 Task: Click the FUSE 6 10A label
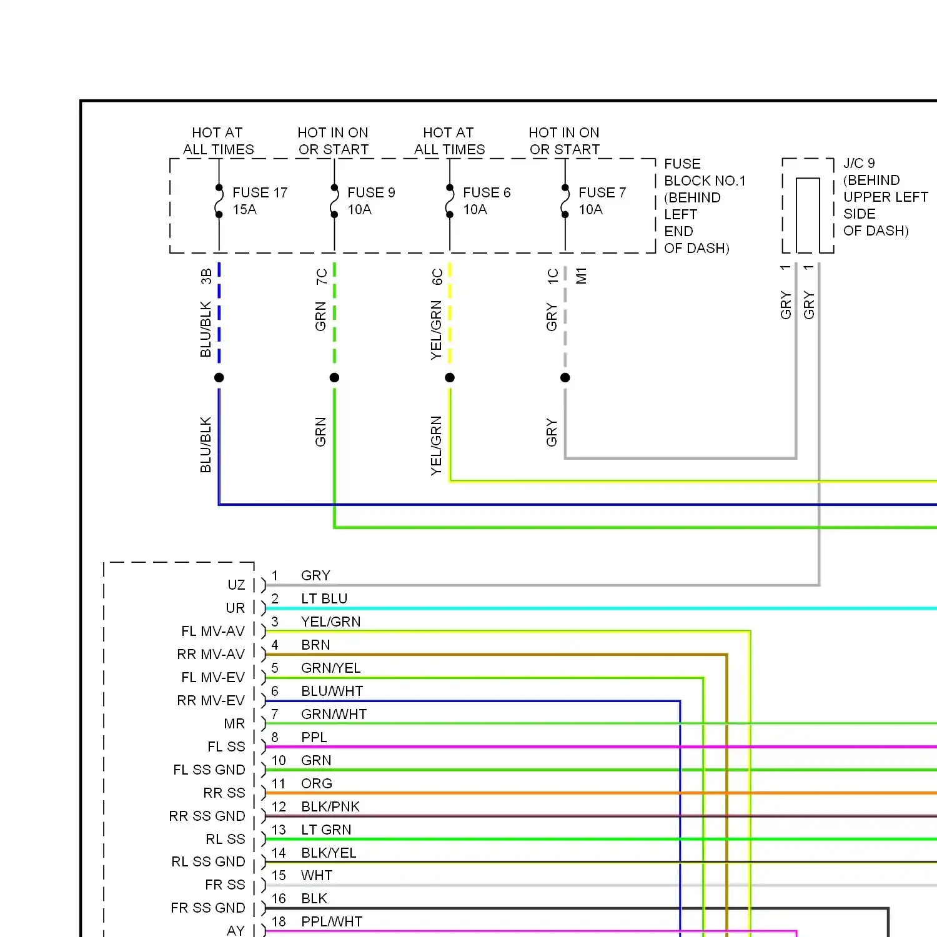coord(487,201)
